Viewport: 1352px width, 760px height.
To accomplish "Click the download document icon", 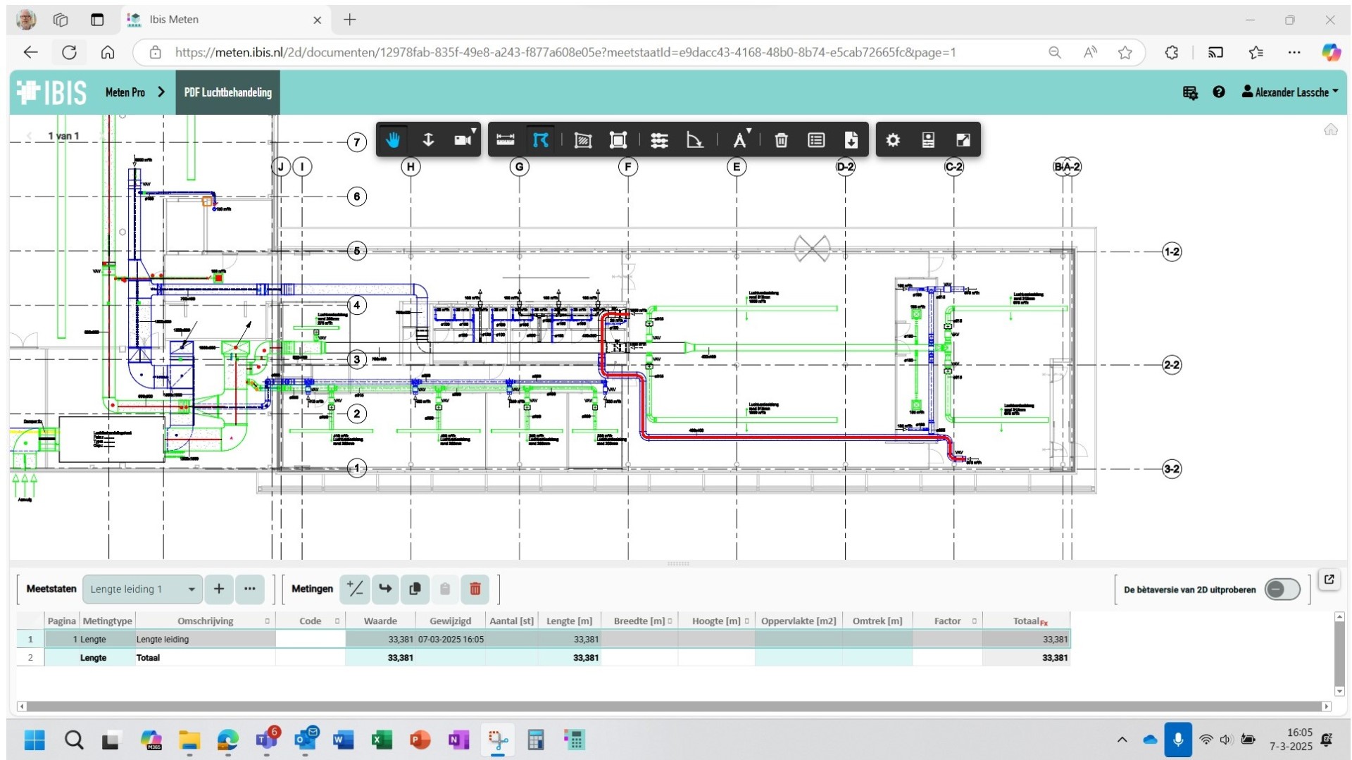I will click(851, 140).
